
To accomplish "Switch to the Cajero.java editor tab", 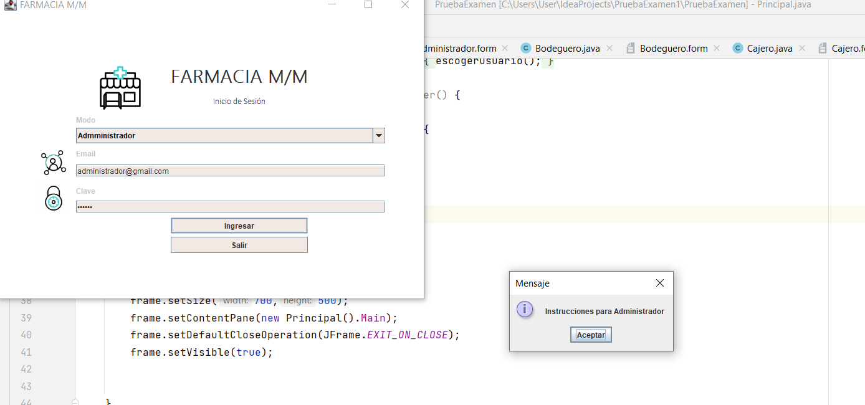I will click(x=770, y=48).
